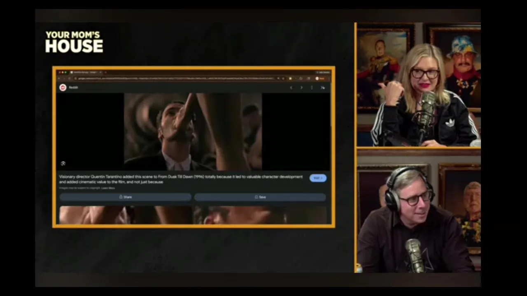Image resolution: width=527 pixels, height=296 pixels.
Task: Click the Visionary director Quentin Tarantino caption text
Action: coord(181,179)
